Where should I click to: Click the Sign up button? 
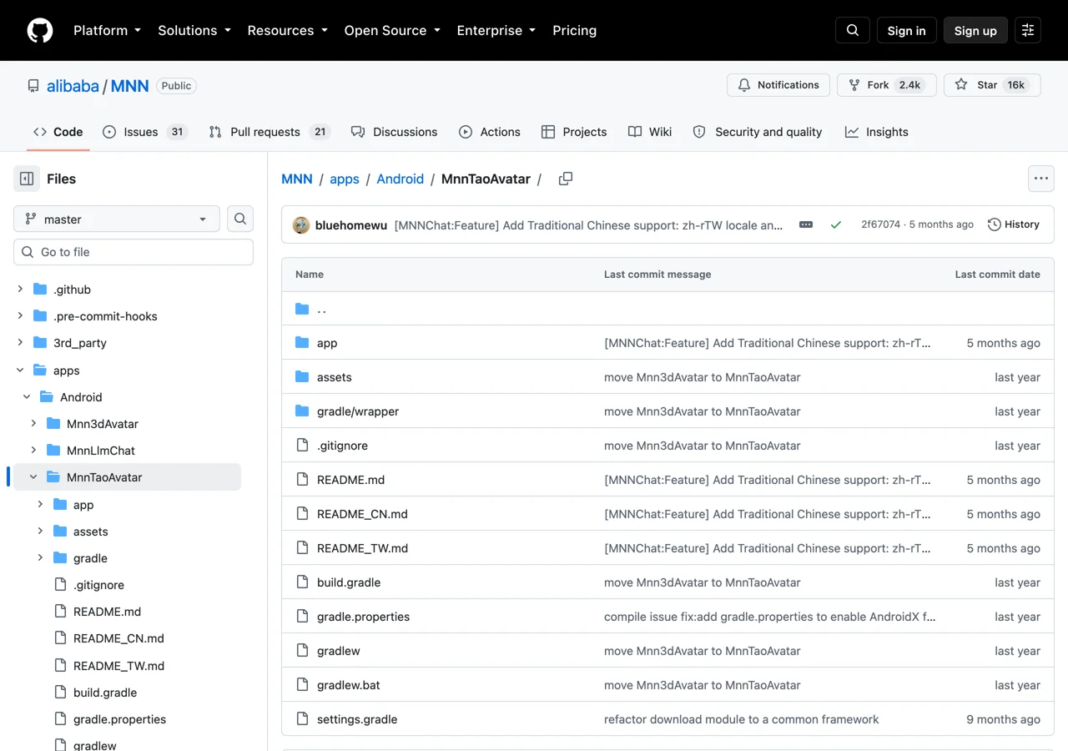tap(975, 30)
